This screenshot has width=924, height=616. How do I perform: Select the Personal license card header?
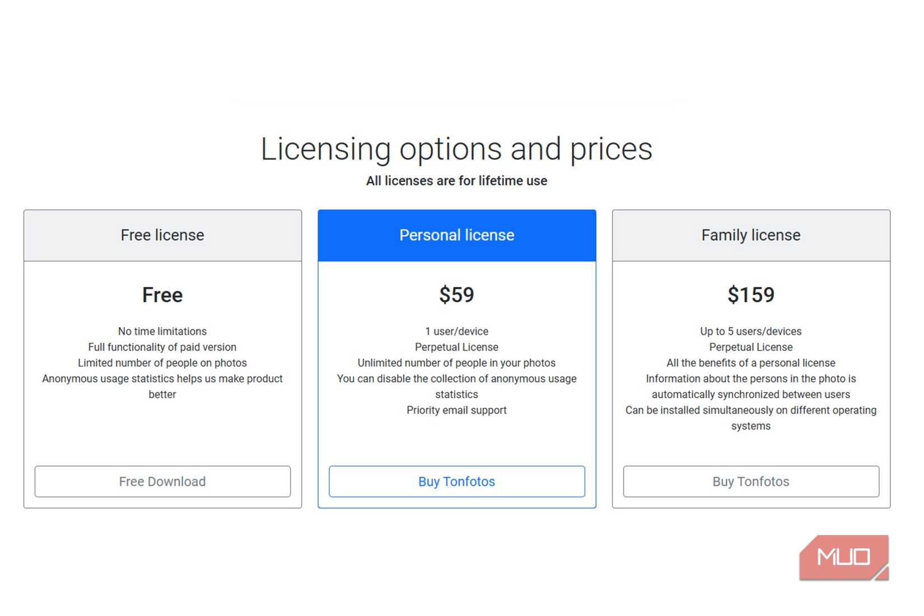pos(456,235)
